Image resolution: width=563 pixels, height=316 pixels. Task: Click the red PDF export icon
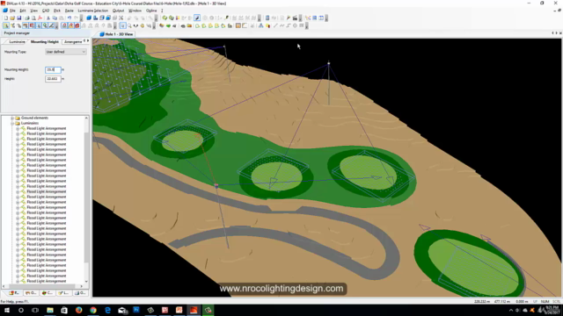point(40,18)
